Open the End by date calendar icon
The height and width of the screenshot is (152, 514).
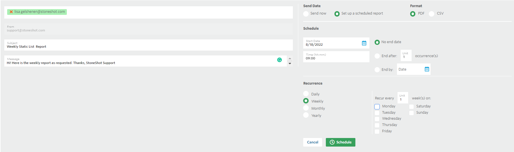coord(427,69)
